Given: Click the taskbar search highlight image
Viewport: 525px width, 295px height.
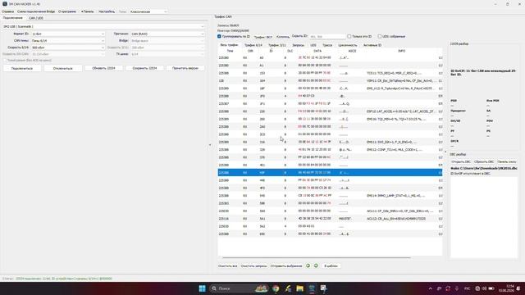Looking at the screenshot, I should coord(262,288).
